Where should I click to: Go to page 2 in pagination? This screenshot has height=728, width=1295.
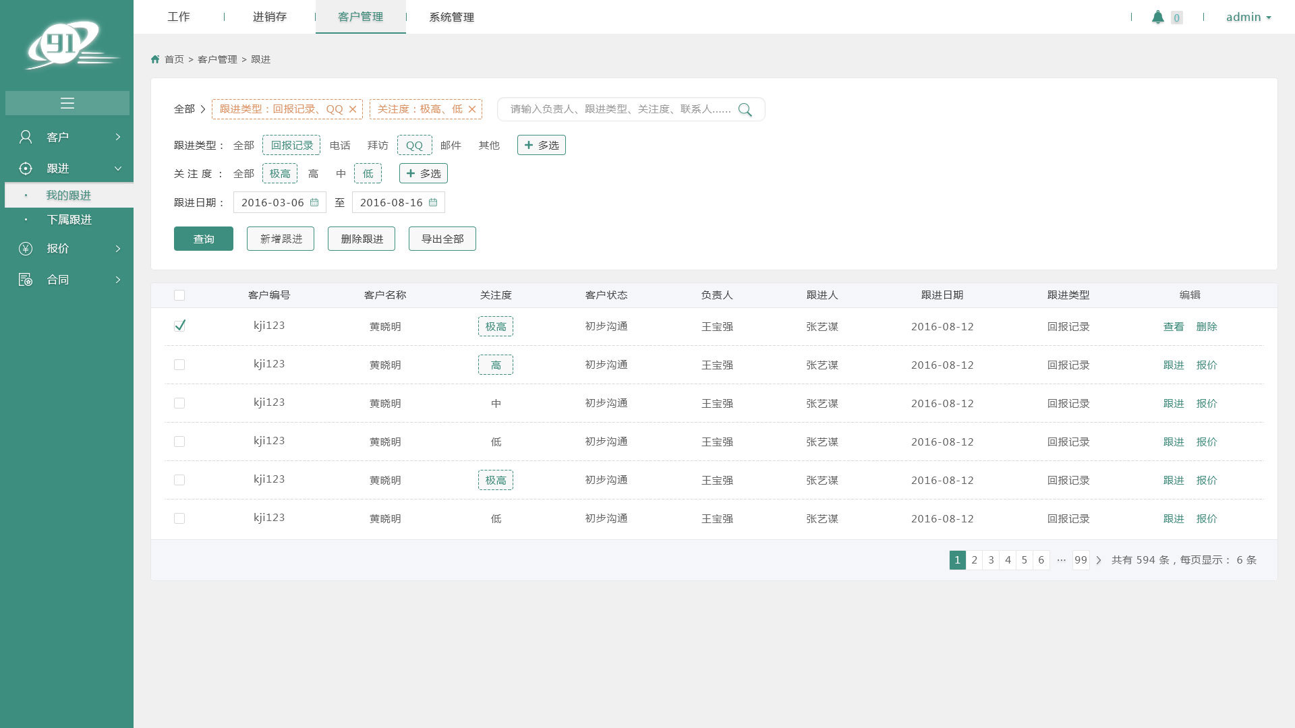974,560
